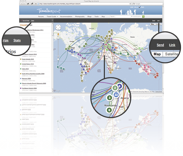
Task: Reload the page using address bar icon
Action: coord(130,4)
